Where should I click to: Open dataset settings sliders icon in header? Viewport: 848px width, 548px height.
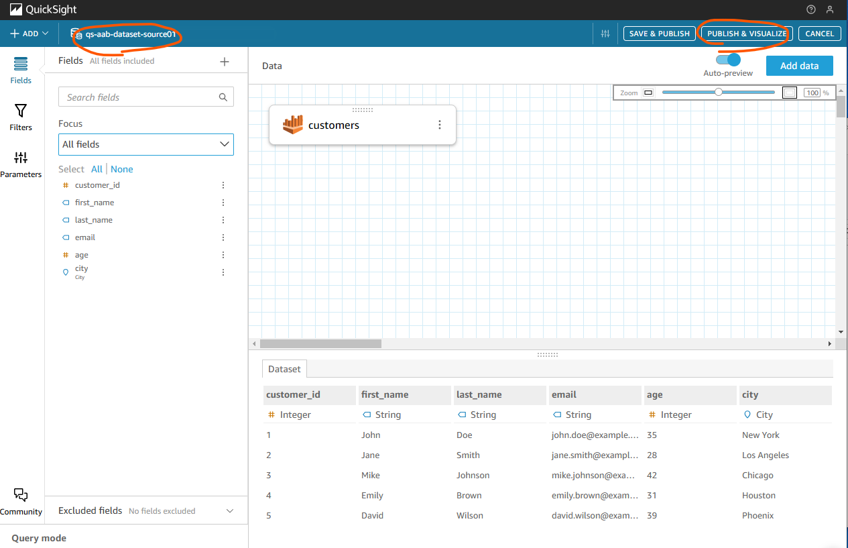pos(605,34)
